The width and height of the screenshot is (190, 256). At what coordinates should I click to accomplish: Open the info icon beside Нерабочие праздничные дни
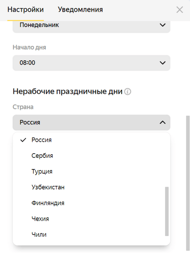(128, 91)
